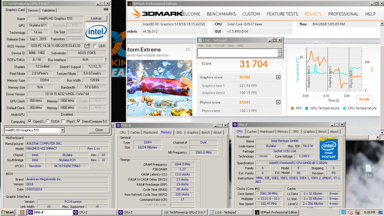Select SPD tab in memory CPU-Z window

179,132
